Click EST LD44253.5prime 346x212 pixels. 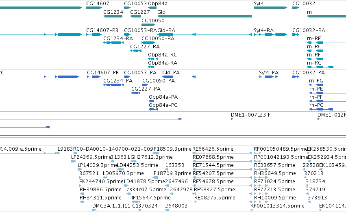point(137,166)
